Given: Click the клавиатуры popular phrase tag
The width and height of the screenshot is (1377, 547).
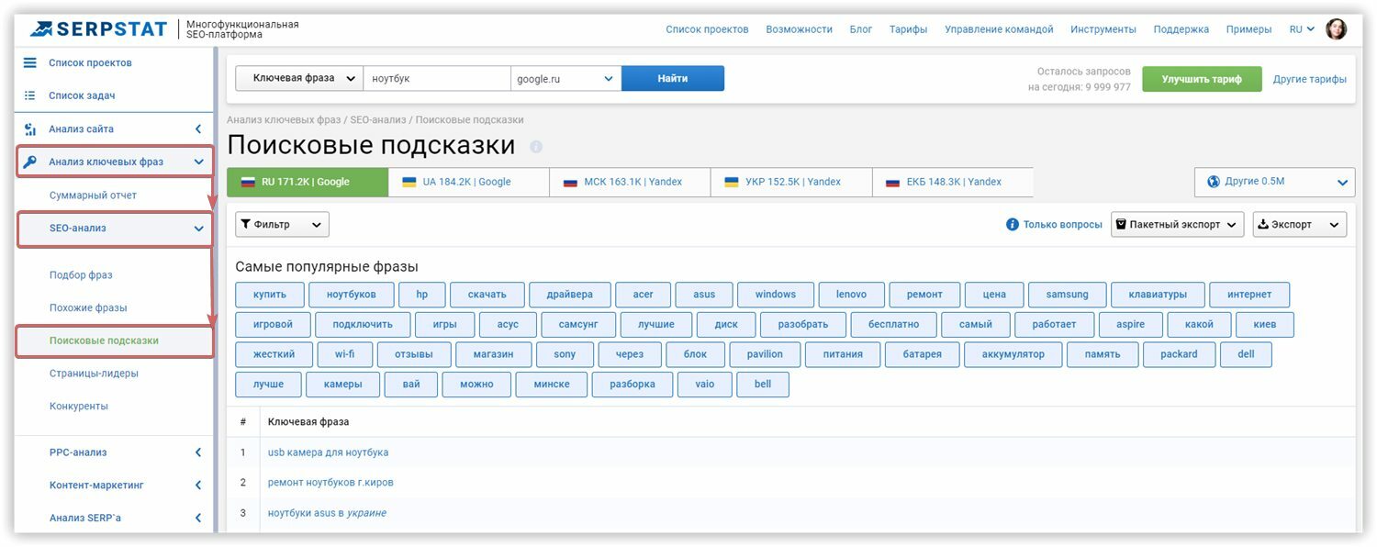Looking at the screenshot, I should (1158, 295).
